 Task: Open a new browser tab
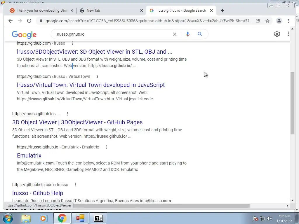(222, 10)
